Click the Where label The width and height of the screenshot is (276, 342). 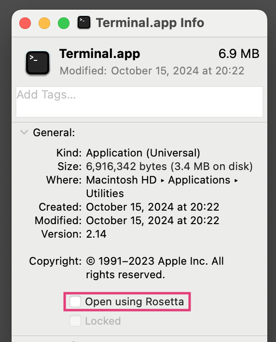point(64,180)
